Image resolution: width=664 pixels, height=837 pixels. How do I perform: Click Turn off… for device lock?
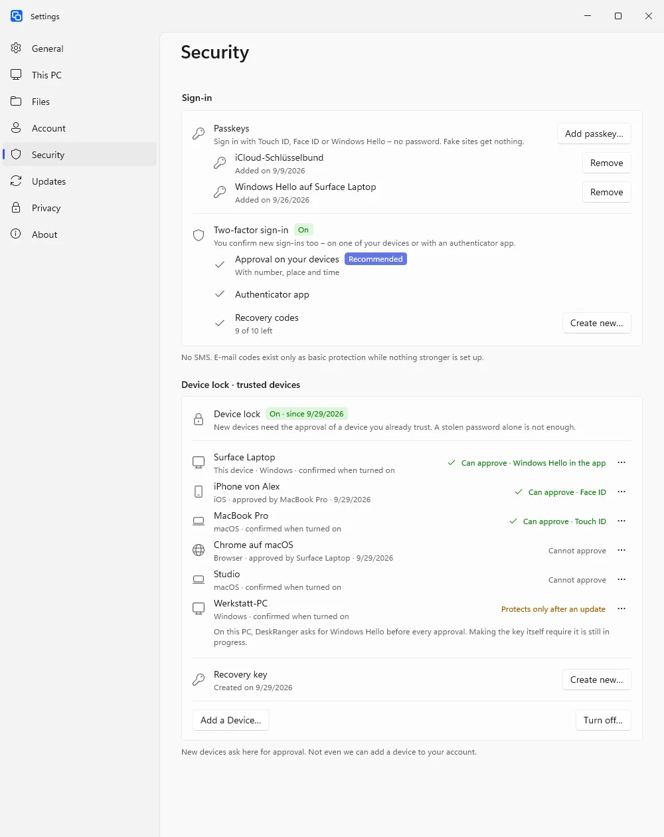pos(604,720)
